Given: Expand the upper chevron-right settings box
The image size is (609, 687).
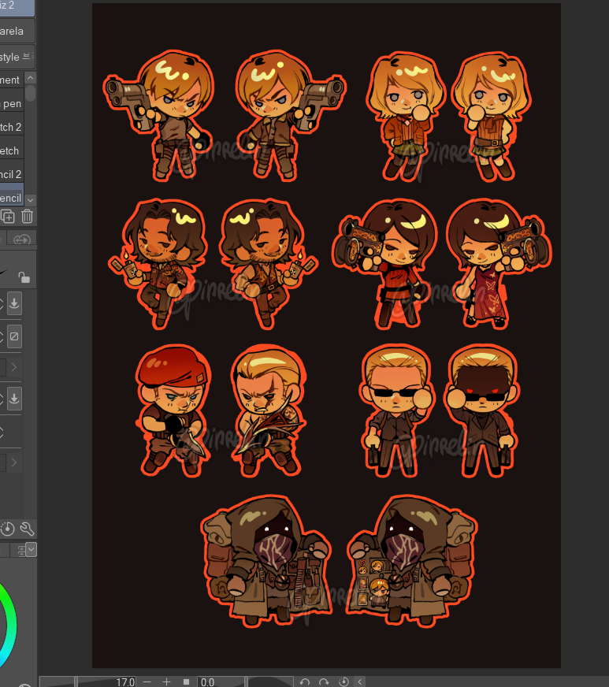Looking at the screenshot, I should pos(14,367).
